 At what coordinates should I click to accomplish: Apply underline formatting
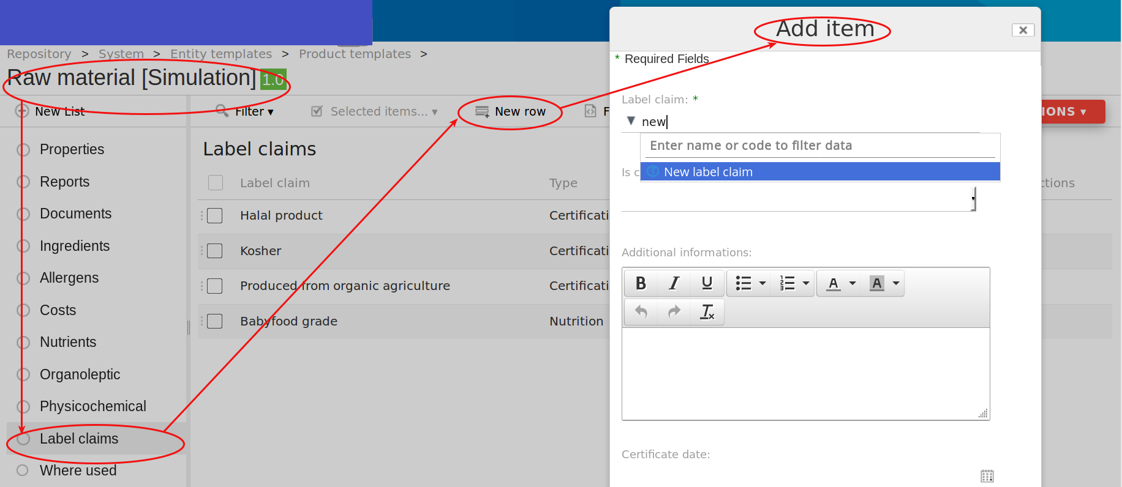point(707,283)
